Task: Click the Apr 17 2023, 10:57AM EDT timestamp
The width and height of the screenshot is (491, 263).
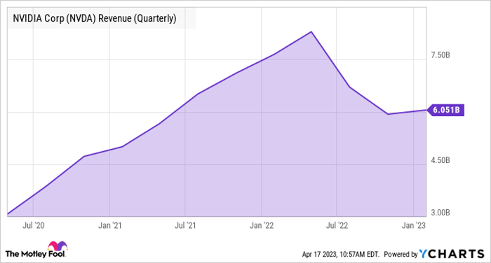Action: coord(341,254)
